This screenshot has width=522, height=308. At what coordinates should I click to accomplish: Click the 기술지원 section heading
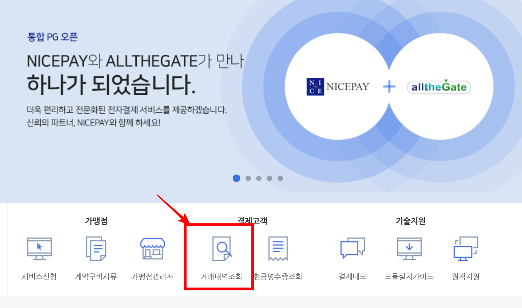pos(411,221)
